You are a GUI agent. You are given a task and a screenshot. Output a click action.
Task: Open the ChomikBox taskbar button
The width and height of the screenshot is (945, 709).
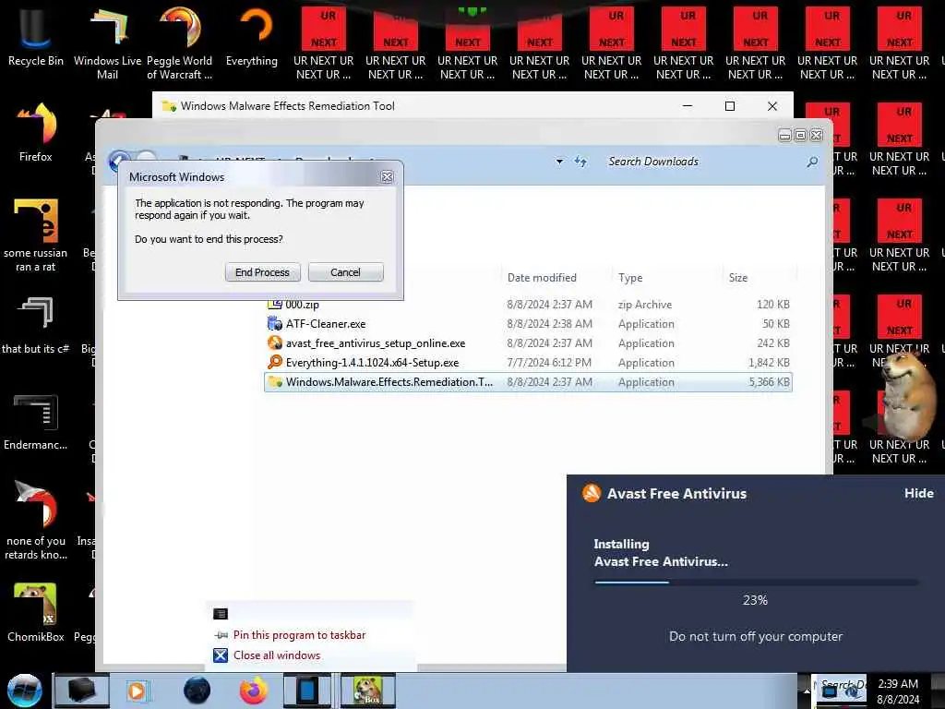click(368, 691)
